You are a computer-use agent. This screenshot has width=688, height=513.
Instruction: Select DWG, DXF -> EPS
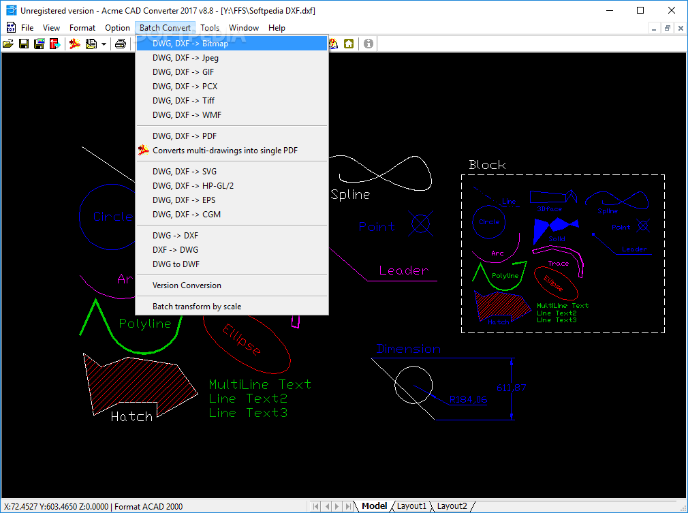click(x=232, y=200)
